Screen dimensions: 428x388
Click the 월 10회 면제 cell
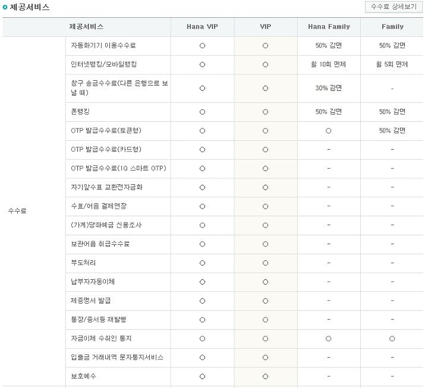pos(328,64)
